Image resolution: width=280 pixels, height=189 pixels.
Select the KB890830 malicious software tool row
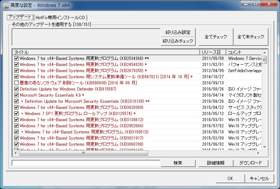click(79, 83)
